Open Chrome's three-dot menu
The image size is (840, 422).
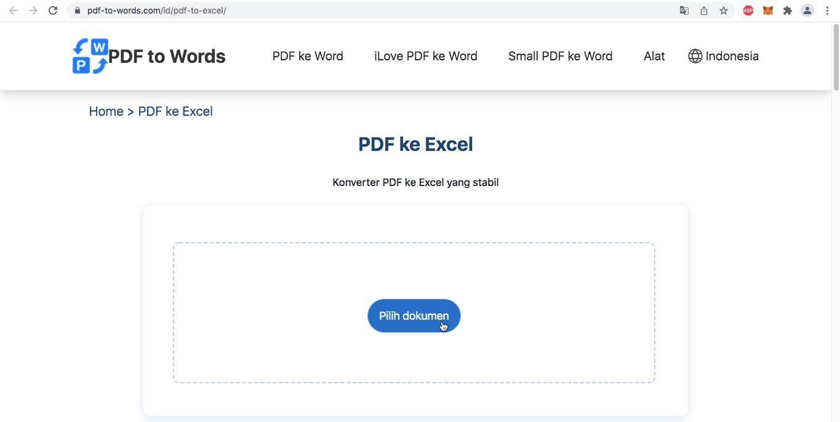pyautogui.click(x=827, y=10)
